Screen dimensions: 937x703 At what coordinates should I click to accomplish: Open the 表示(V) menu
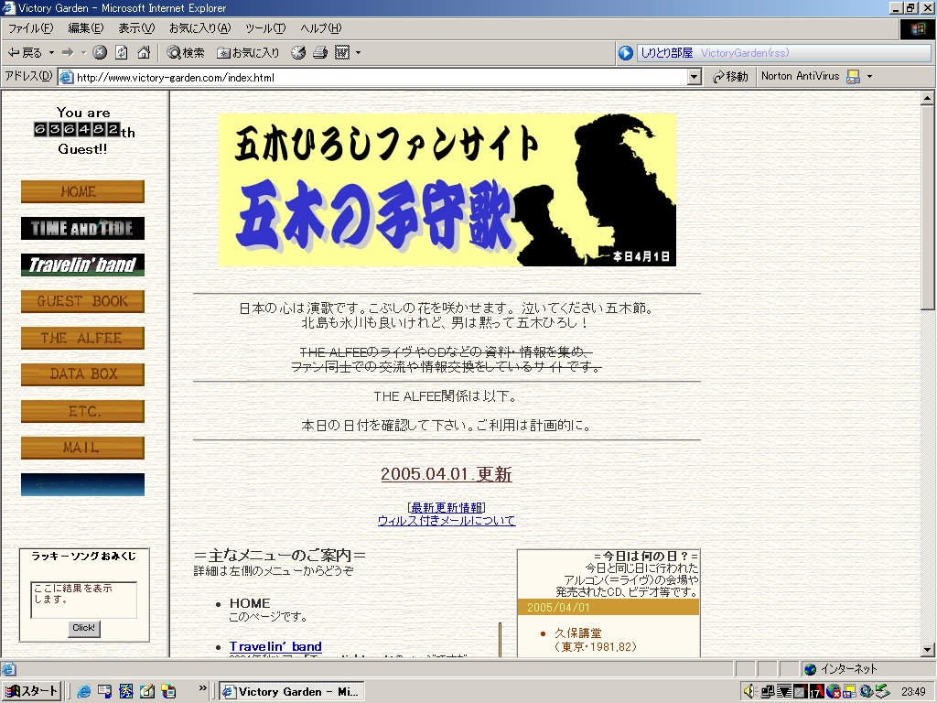coord(136,28)
